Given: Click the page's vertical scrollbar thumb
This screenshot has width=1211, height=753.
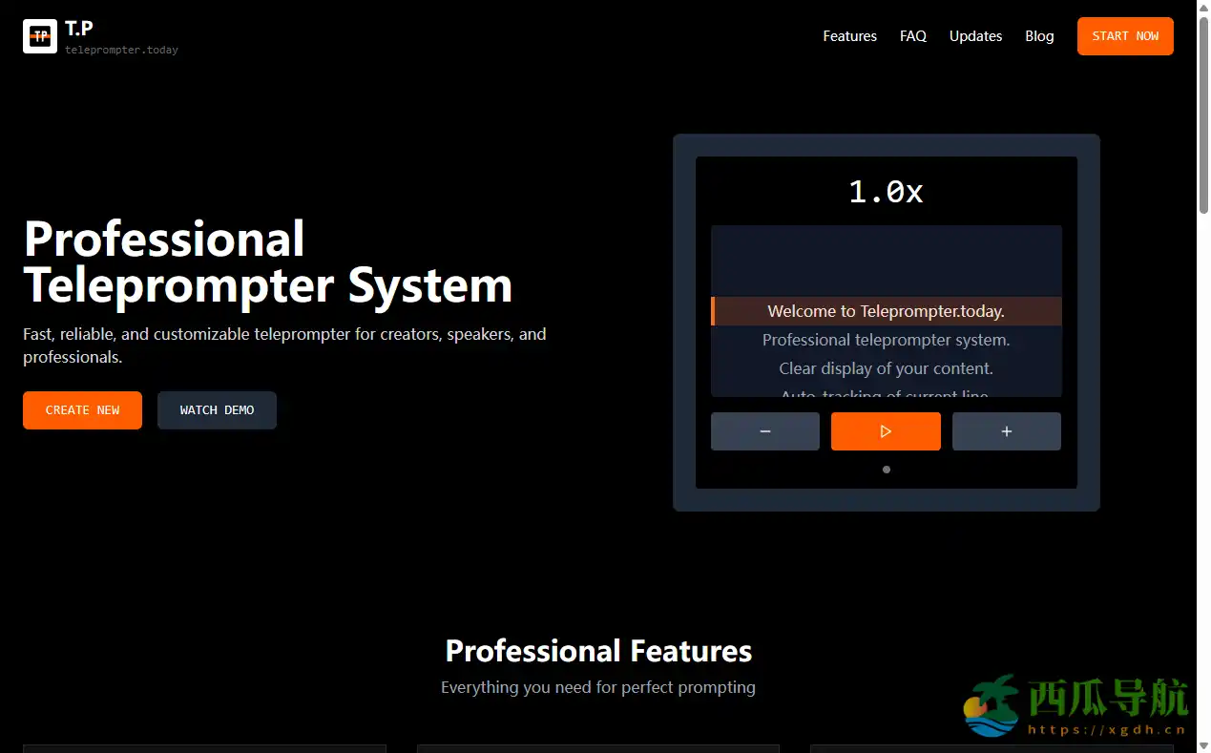Looking at the screenshot, I should point(1203,115).
